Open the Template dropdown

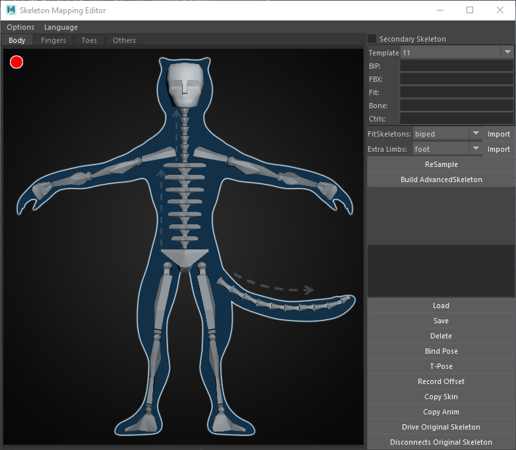click(507, 53)
